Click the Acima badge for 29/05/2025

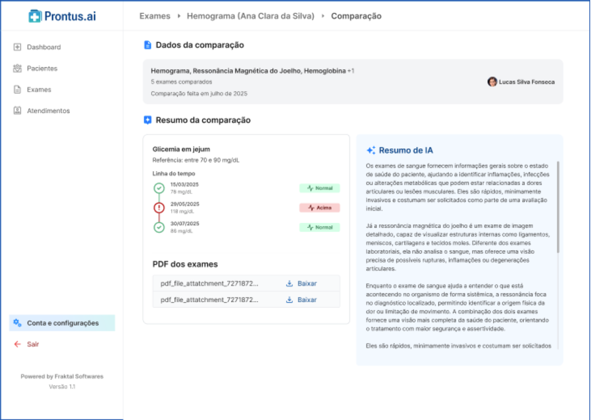click(x=320, y=208)
